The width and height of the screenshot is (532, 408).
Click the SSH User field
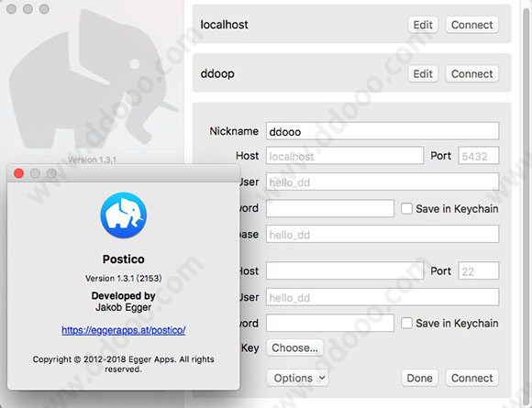[382, 297]
